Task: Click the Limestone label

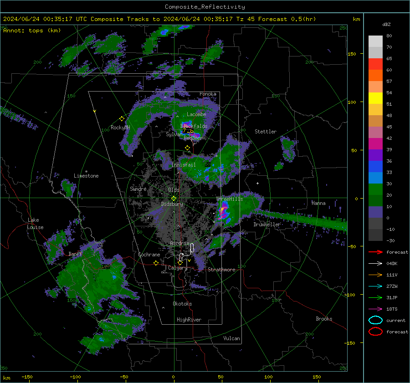Action: click(x=86, y=176)
